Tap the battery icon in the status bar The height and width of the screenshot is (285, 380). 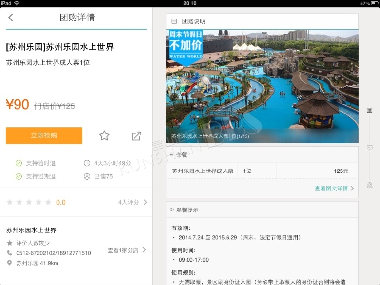(x=375, y=3)
